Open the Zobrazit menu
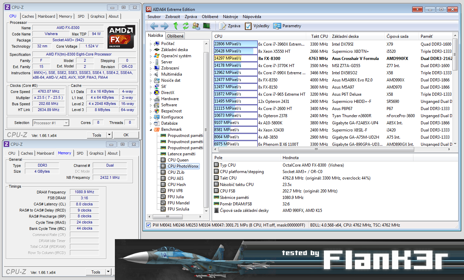The image size is (464, 280). pos(173,17)
